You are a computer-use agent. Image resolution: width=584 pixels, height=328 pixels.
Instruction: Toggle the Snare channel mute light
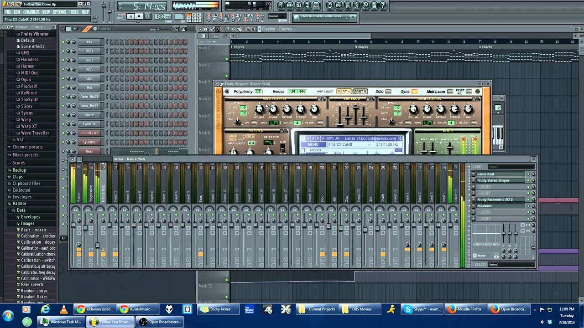(x=63, y=115)
